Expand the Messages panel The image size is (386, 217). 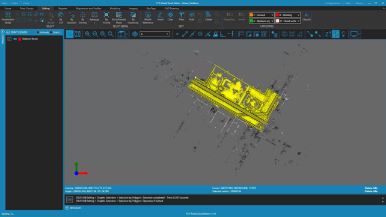point(67,208)
